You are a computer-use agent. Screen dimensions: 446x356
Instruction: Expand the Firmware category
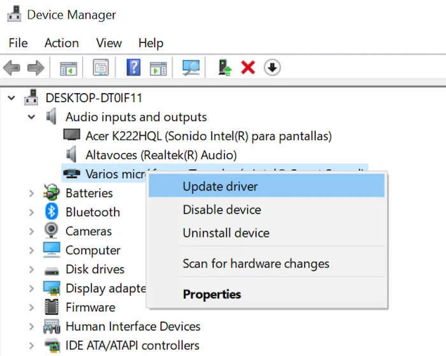[32, 308]
